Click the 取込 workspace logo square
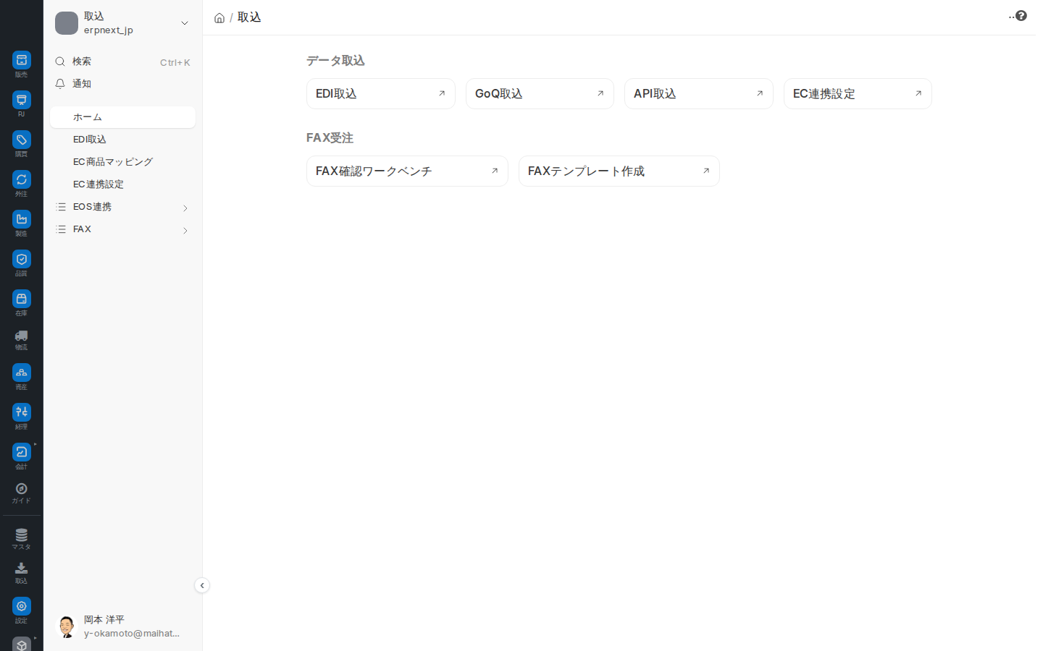Viewport: 1043px width, 651px height. pyautogui.click(x=67, y=23)
